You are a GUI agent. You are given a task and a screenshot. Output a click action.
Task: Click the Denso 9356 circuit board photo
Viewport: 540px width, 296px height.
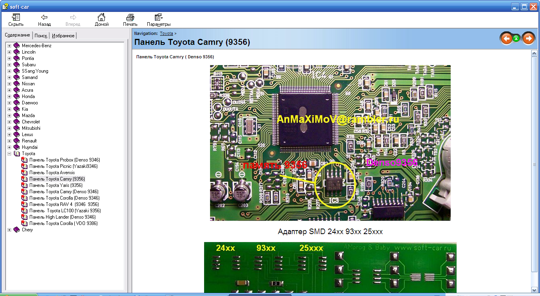point(330,143)
